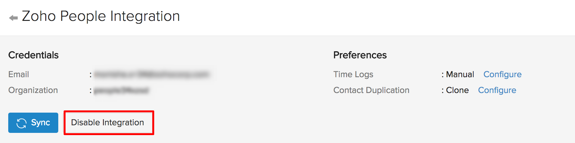
Task: Open Configure link for Time Logs
Action: [502, 74]
